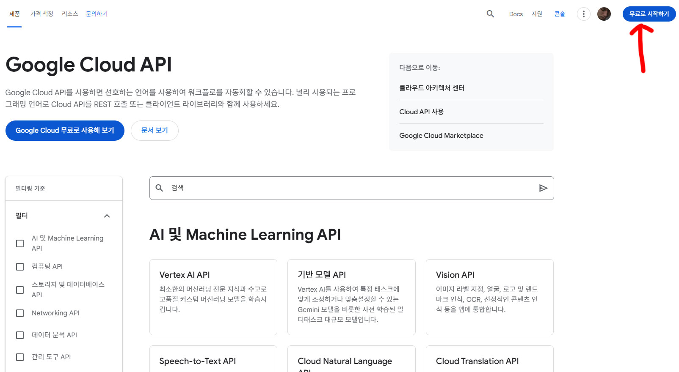Click the 다음으로 이동: label
The image size is (679, 372).
420,68
